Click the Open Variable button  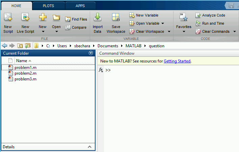point(144,23)
